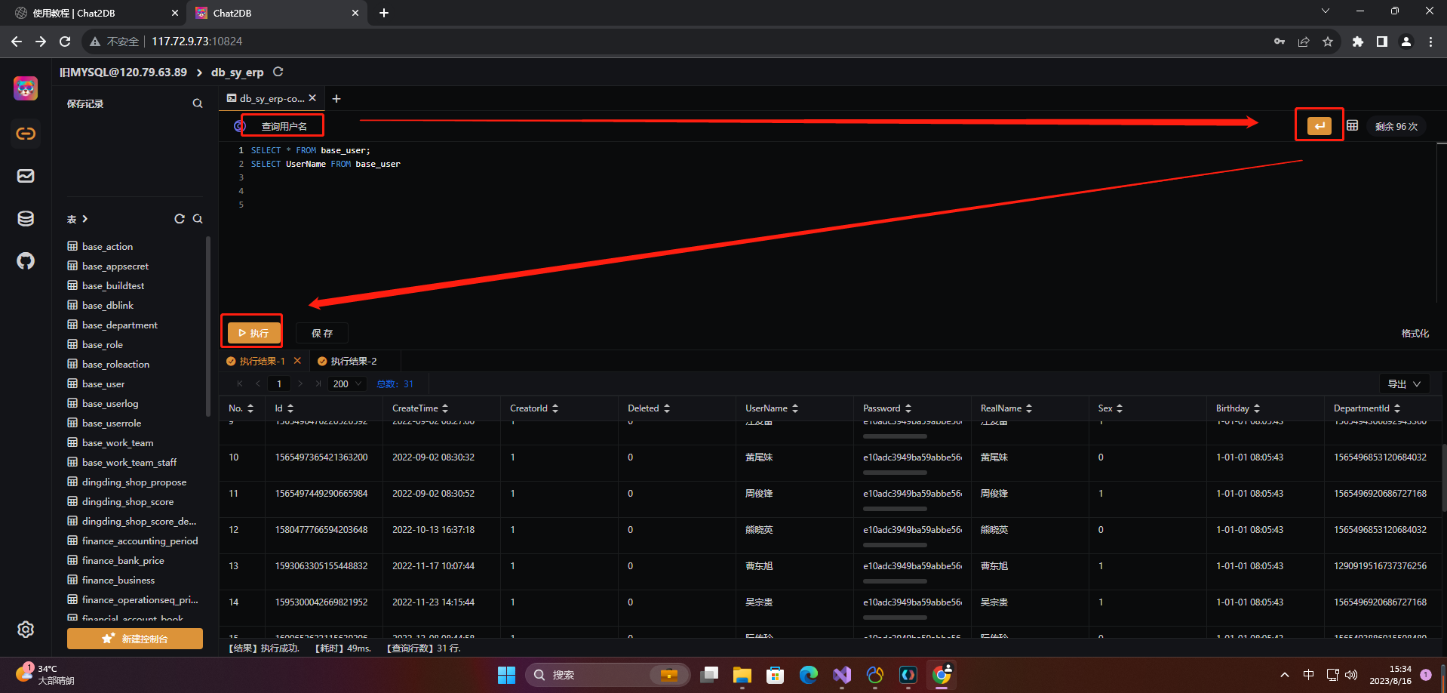
Task: Create a new console with 新建控制台
Action: pyautogui.click(x=135, y=639)
